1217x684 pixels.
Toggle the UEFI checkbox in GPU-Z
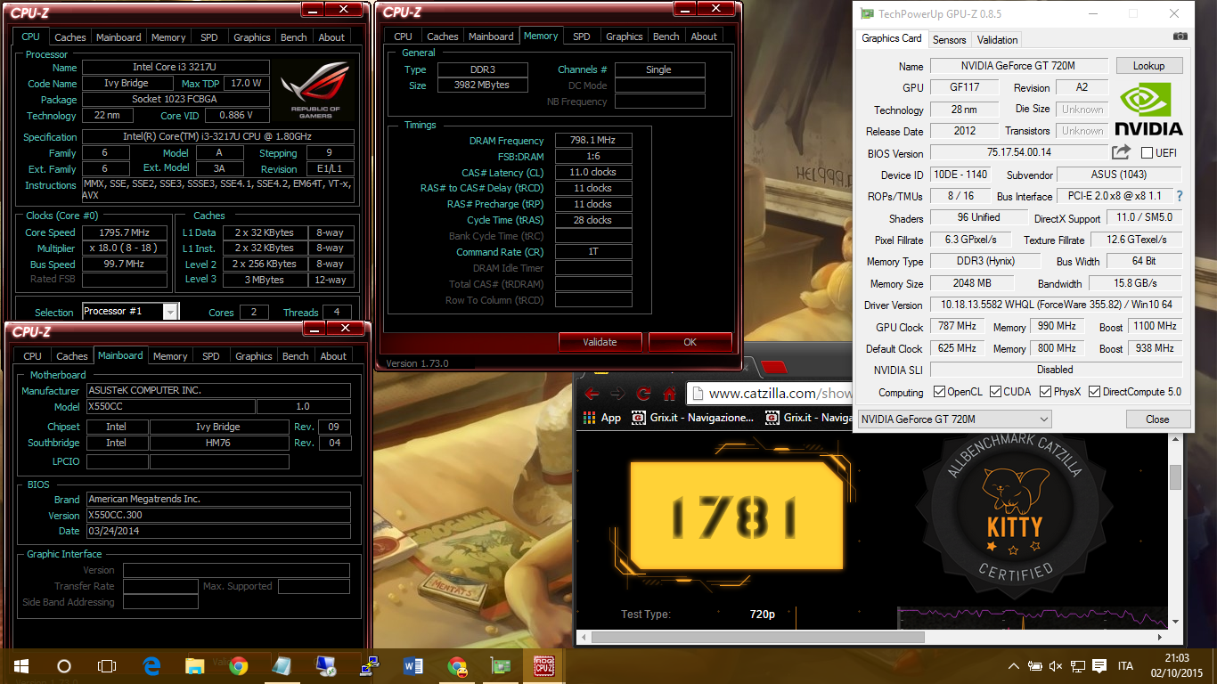pyautogui.click(x=1148, y=153)
